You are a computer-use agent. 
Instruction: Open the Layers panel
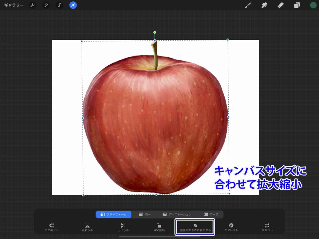click(x=297, y=5)
